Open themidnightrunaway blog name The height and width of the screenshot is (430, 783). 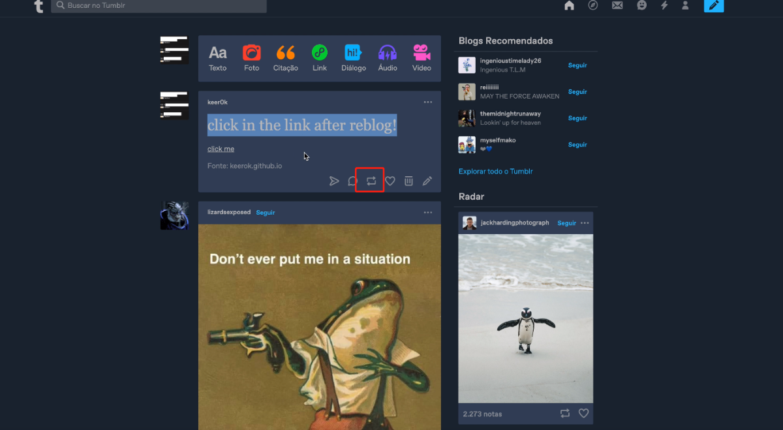510,114
